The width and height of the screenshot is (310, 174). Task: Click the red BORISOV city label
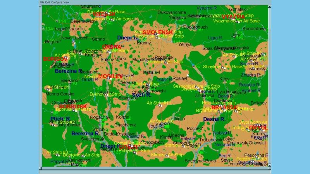[55, 59]
